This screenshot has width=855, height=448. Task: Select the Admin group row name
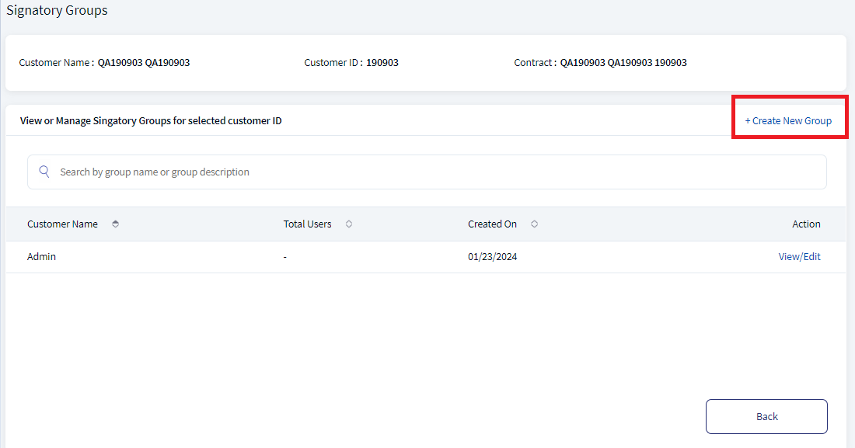[x=41, y=257]
